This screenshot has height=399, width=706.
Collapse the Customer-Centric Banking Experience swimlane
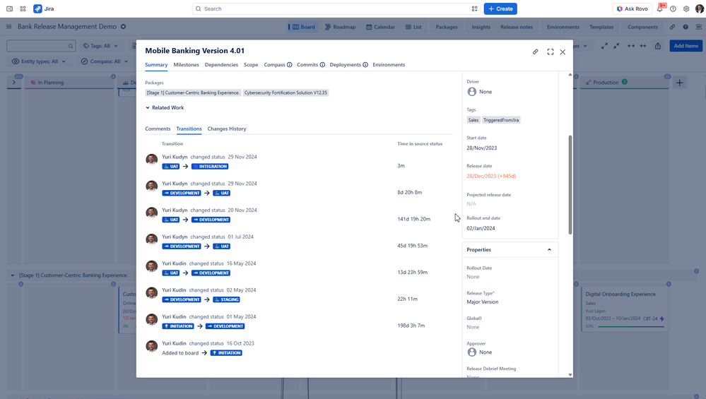13,275
